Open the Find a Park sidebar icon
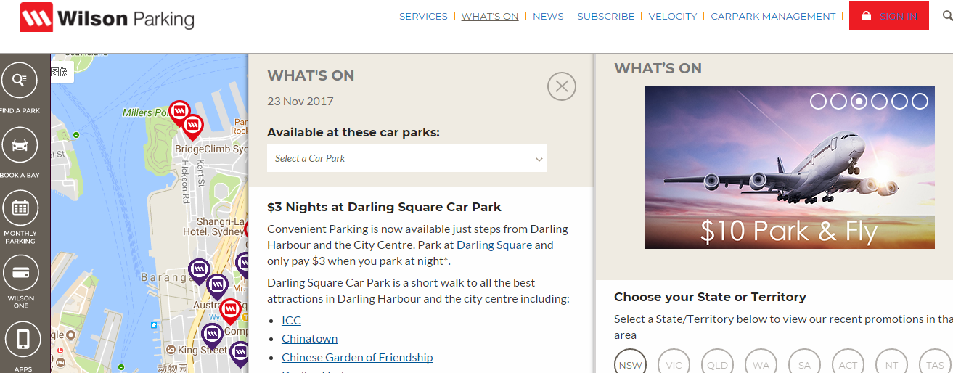 20,80
